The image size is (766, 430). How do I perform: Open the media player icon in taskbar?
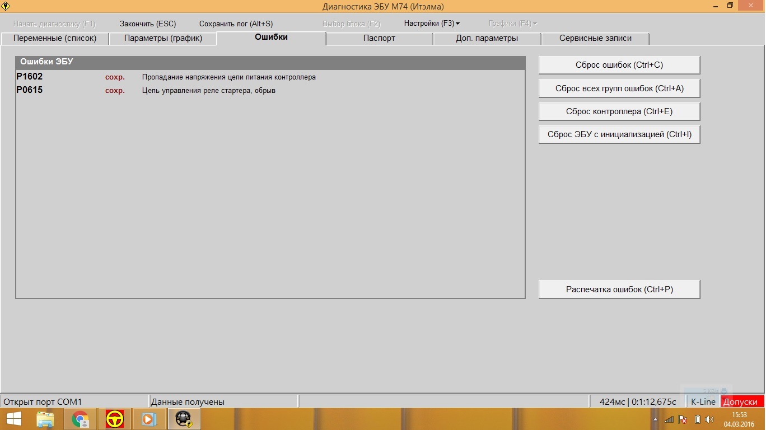(x=149, y=419)
